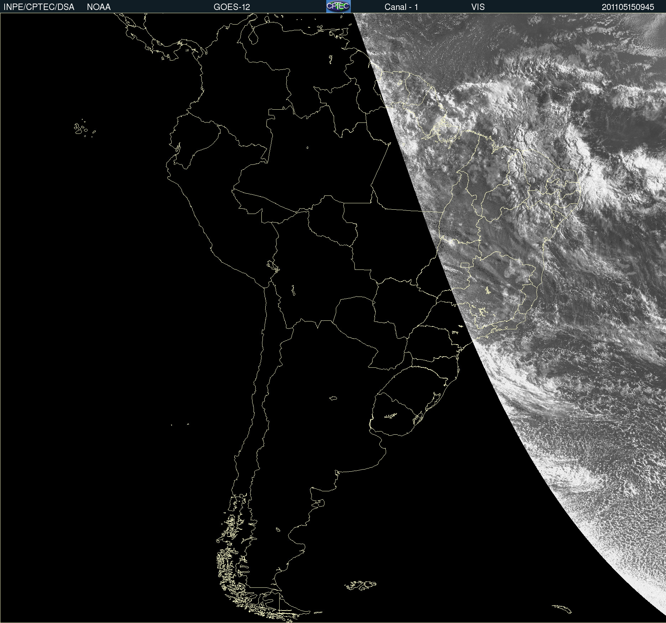Click the VIS channel type label

point(478,7)
